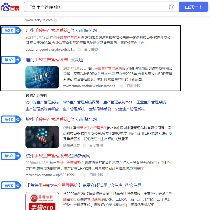
Task: Open the dropdown arrow beside www.jackyun.com
Action: point(56,20)
